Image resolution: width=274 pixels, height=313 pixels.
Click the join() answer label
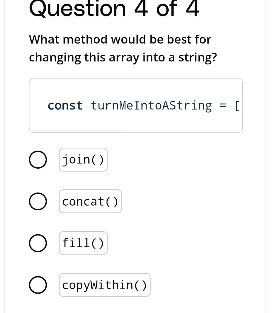[83, 159]
